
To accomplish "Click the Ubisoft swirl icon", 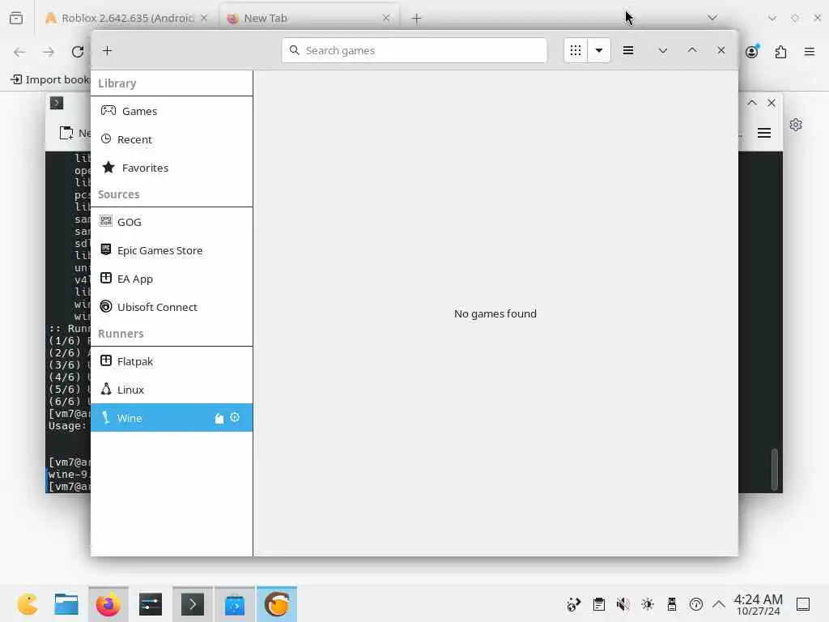I will tap(106, 306).
